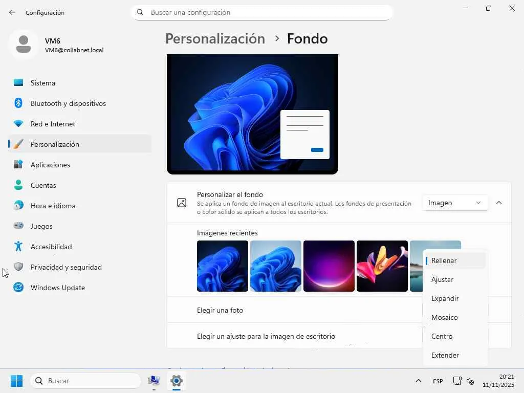
Task: Choose Ajustar from the fit list
Action: pyautogui.click(x=455, y=279)
